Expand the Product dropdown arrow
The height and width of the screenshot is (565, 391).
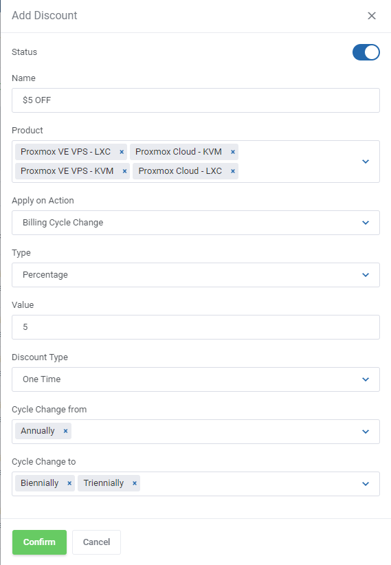click(366, 162)
